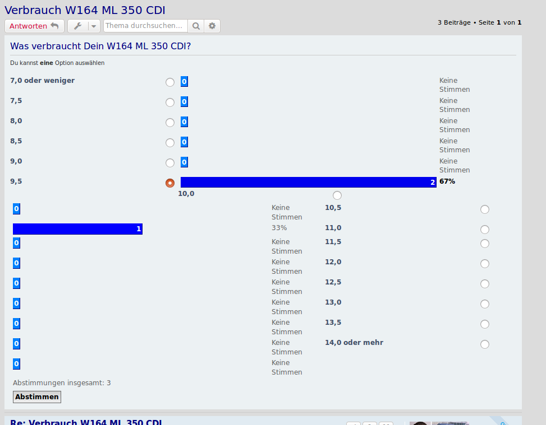Expand the caret beside the wrench icon
The image size is (546, 425).
tap(94, 26)
